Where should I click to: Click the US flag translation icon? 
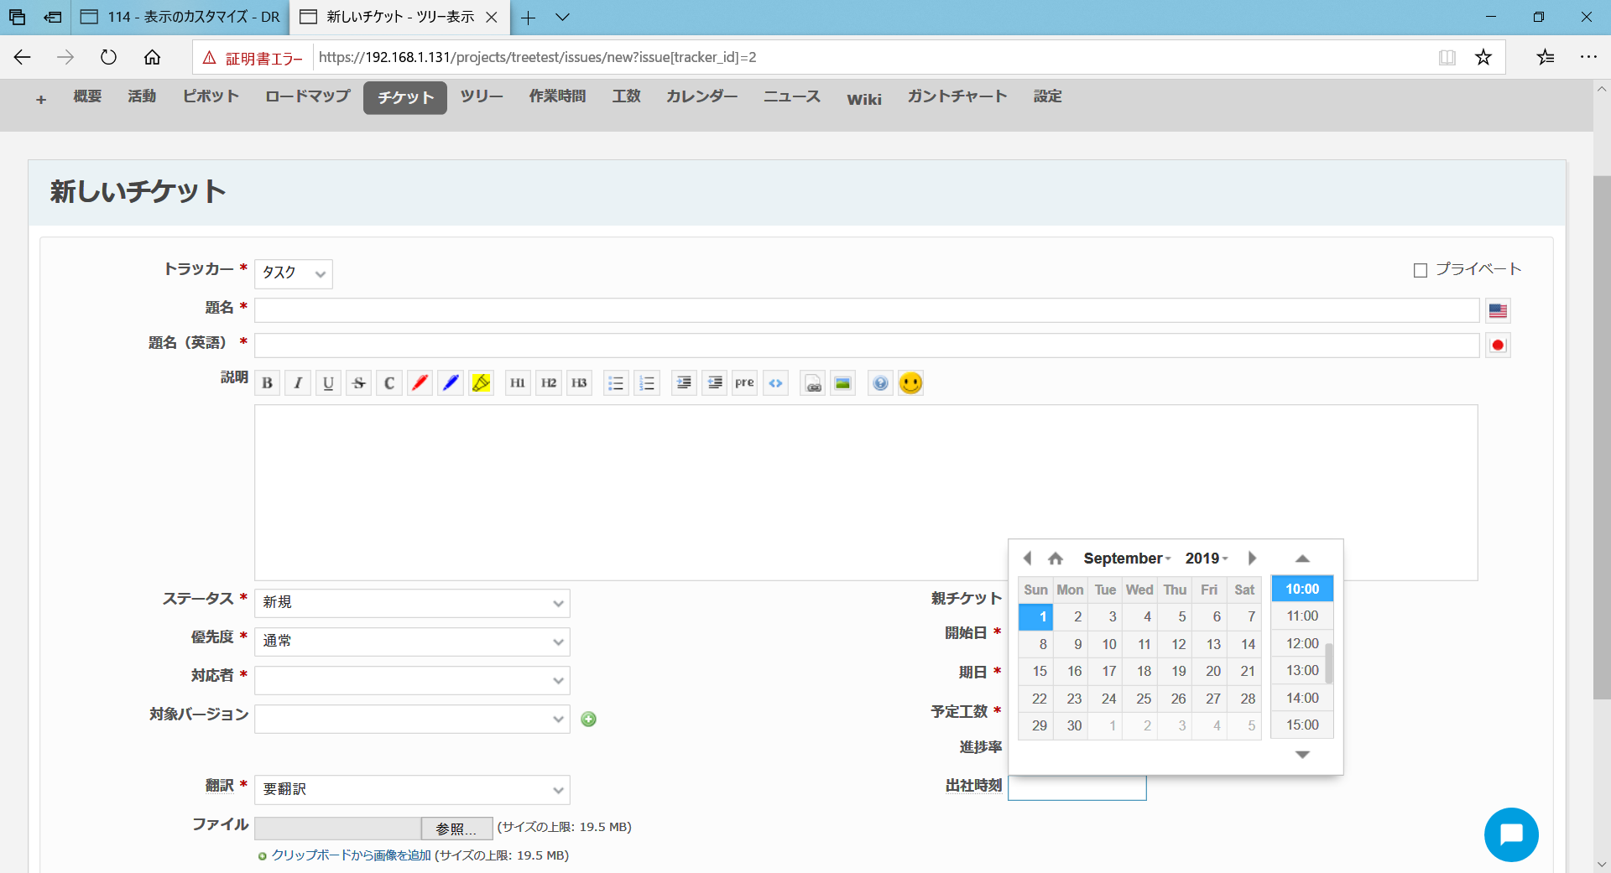click(1498, 311)
